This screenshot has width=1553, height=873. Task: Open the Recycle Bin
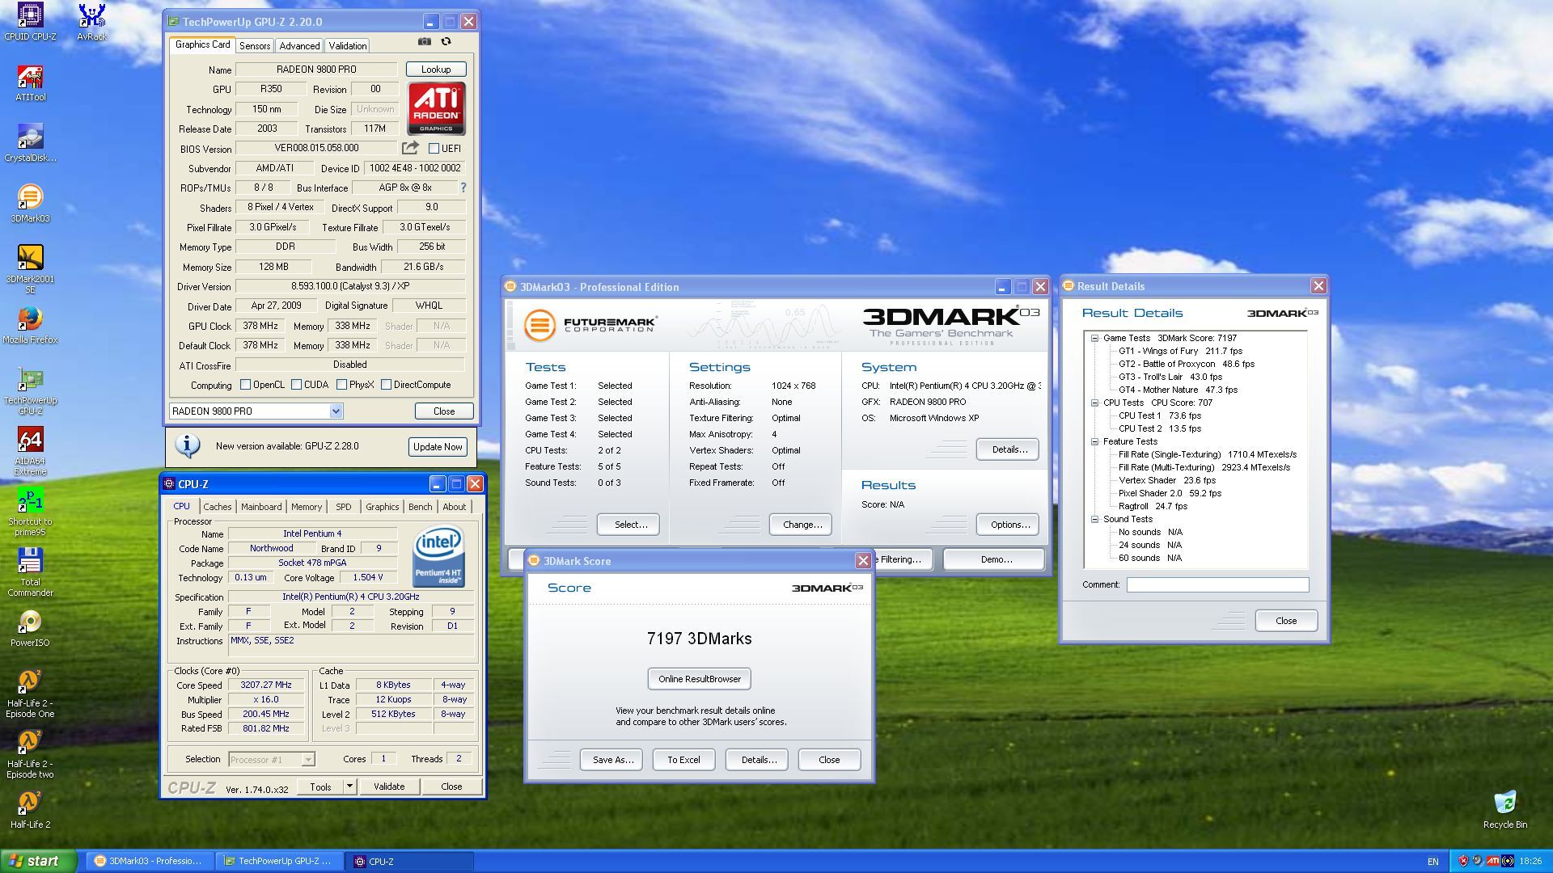pos(1505,810)
